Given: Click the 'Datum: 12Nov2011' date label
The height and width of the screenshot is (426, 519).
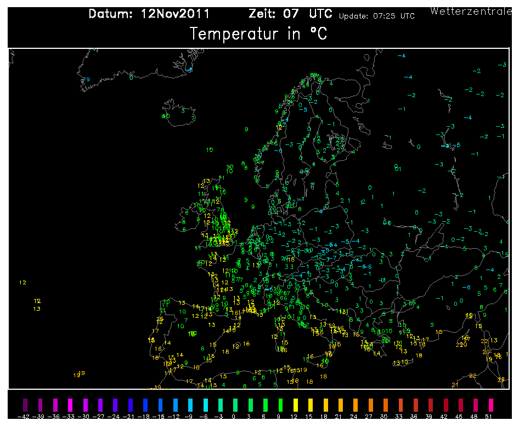Looking at the screenshot, I should pyautogui.click(x=149, y=14).
